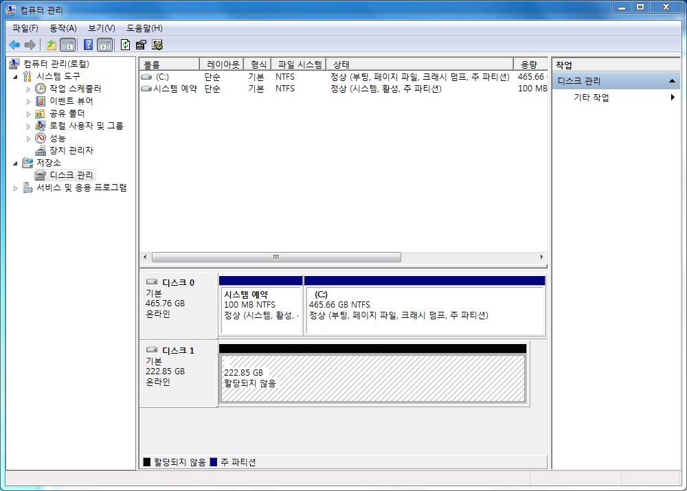Click the Refresh toolbar icon
The width and height of the screenshot is (687, 491).
tap(125, 45)
